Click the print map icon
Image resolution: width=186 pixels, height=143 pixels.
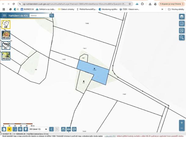[182, 24]
